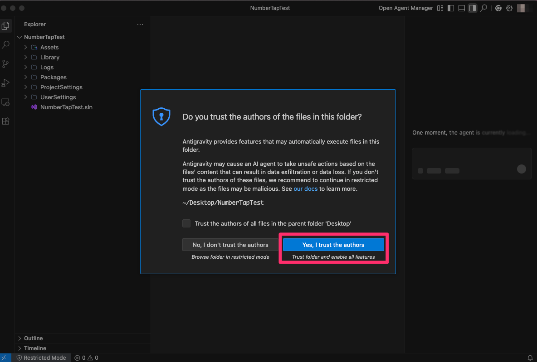537x362 pixels.
Task: Collapse the NumberTapTest root folder
Action: pyautogui.click(x=20, y=37)
